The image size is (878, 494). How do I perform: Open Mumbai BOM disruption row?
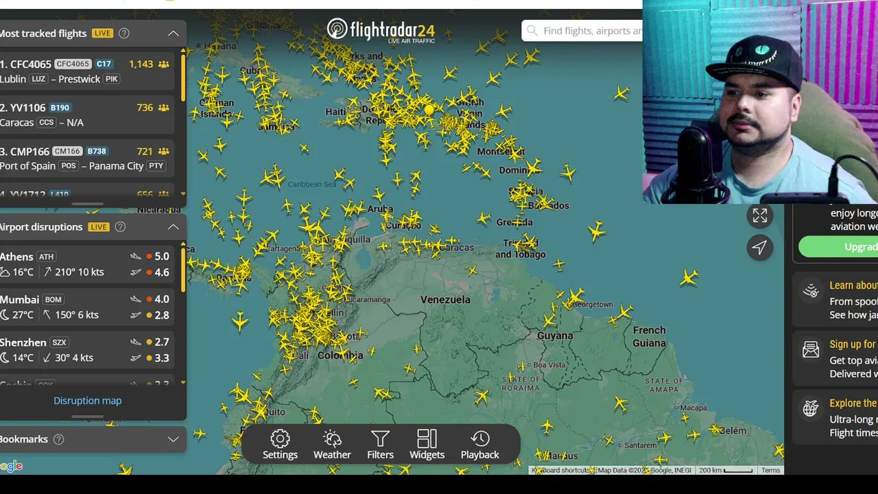point(87,307)
